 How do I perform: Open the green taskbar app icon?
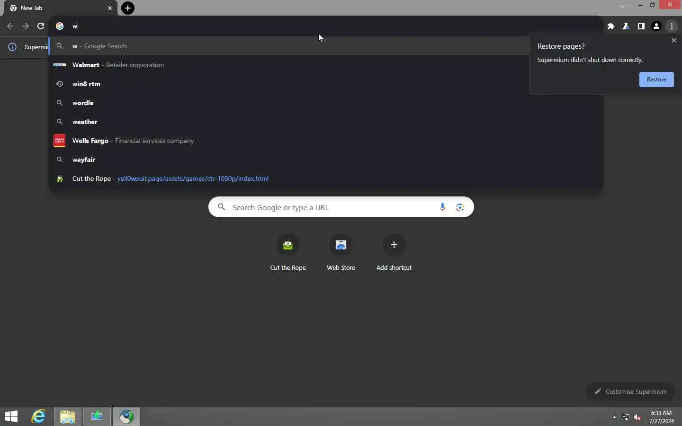coord(97,417)
